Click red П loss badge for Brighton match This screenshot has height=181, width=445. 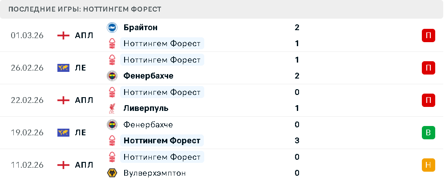click(x=429, y=35)
